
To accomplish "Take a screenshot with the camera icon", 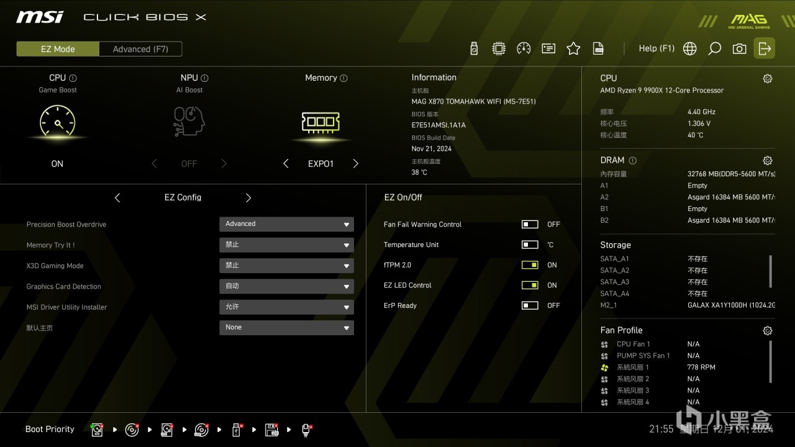I will click(x=739, y=48).
